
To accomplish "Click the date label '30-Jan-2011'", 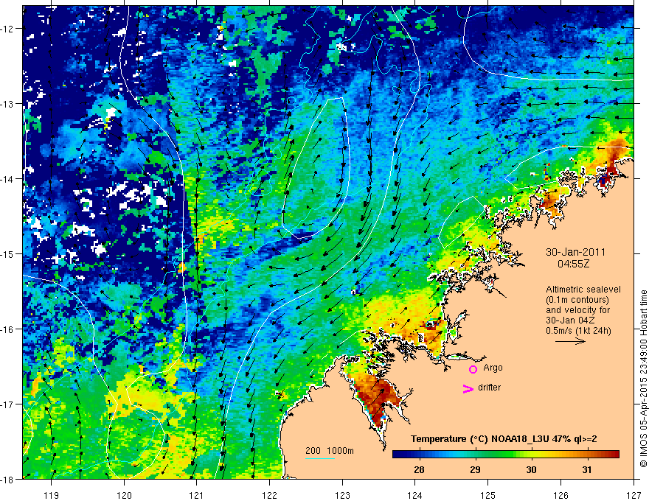I will click(575, 252).
